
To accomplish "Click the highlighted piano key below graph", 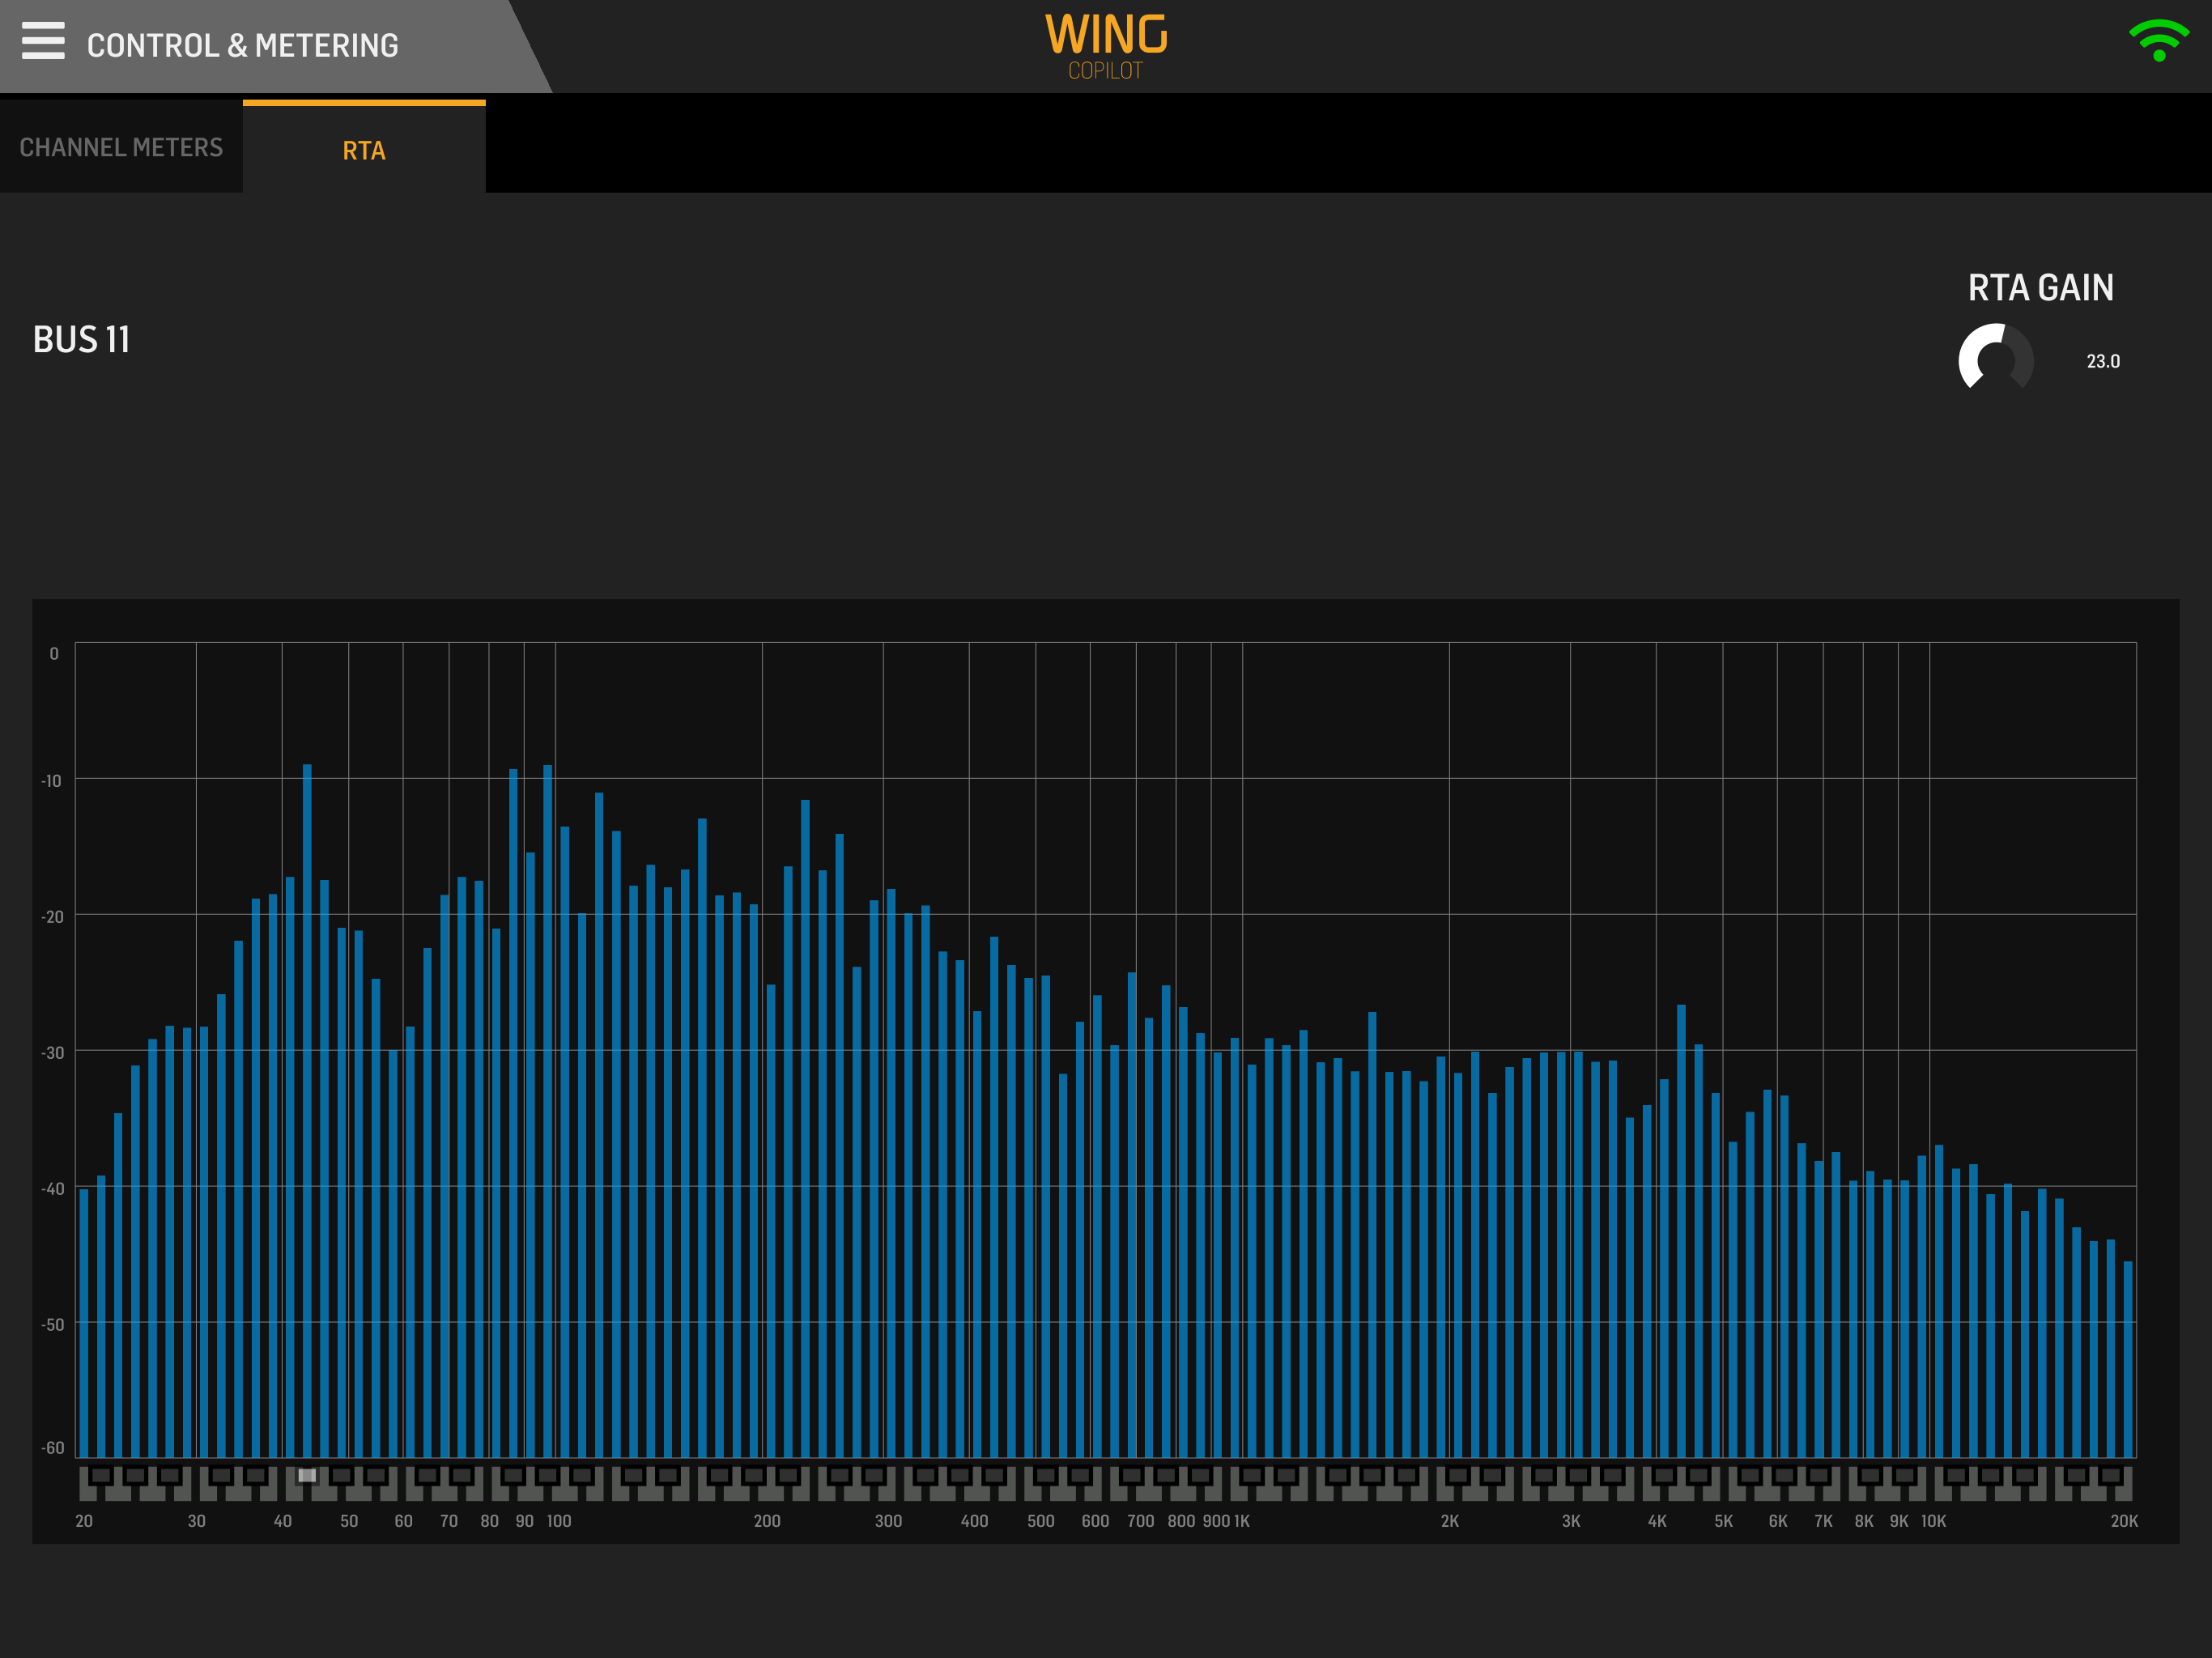I will (307, 1475).
